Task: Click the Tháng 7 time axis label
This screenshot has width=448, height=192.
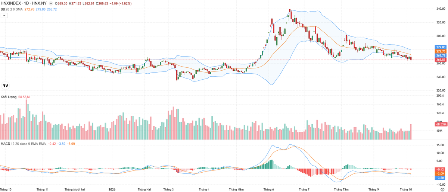Action: [304, 189]
